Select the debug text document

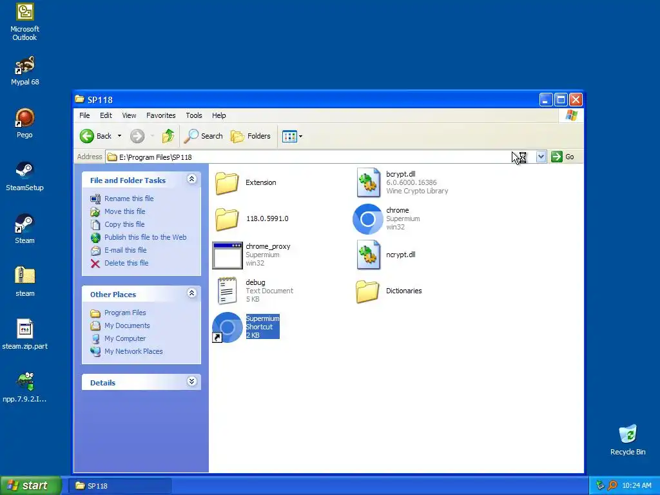pyautogui.click(x=255, y=291)
